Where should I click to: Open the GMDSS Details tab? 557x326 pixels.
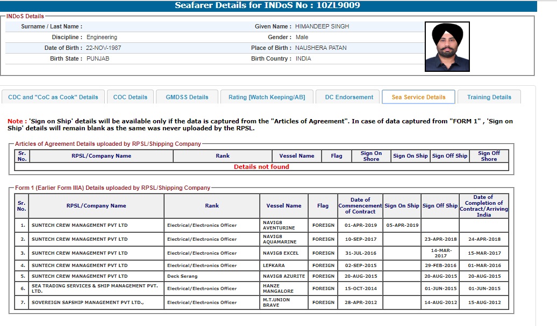click(187, 97)
